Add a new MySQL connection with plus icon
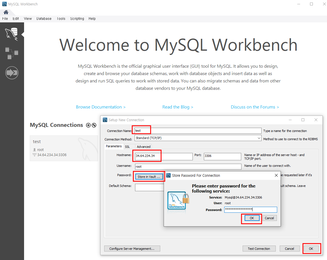The image size is (327, 260). tap(88, 125)
